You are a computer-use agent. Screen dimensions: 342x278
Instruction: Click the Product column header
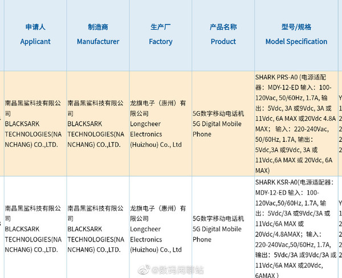(x=223, y=35)
